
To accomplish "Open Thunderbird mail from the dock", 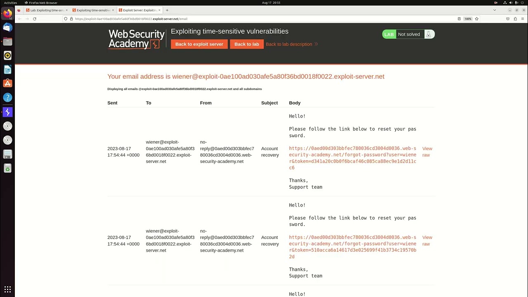I will 7,28.
